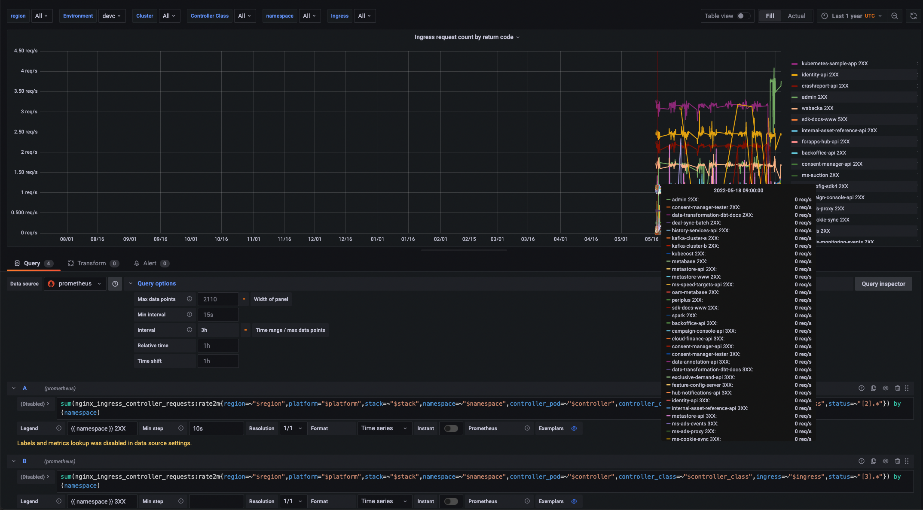Collapse the Query options section
The height and width of the screenshot is (510, 923).
[131, 283]
